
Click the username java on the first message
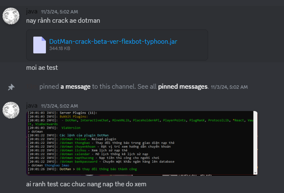pyautogui.click(x=32, y=12)
